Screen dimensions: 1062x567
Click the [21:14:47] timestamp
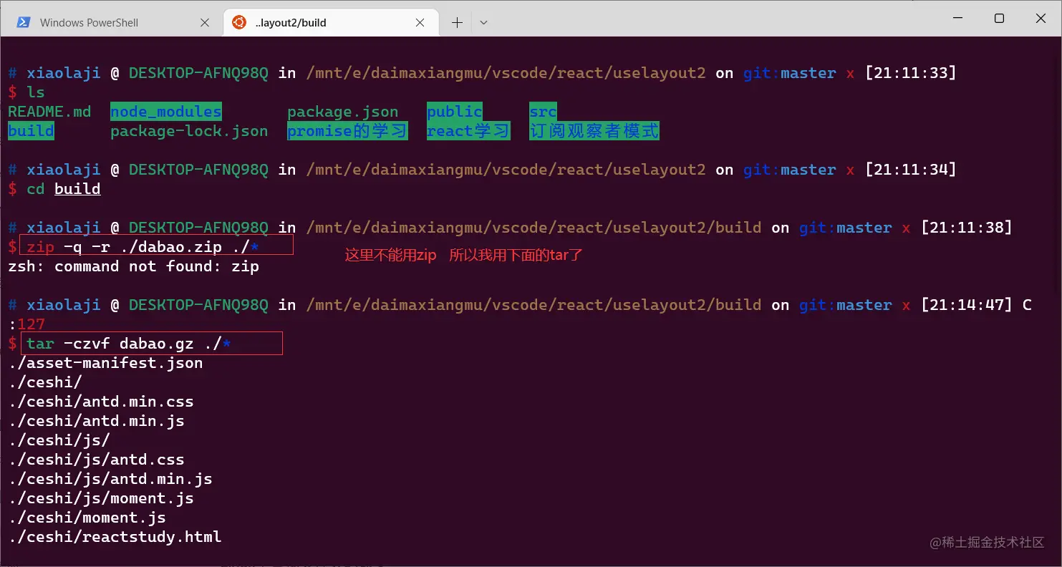point(967,305)
